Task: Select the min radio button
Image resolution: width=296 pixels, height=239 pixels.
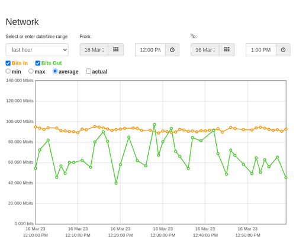Action: pyautogui.click(x=8, y=71)
